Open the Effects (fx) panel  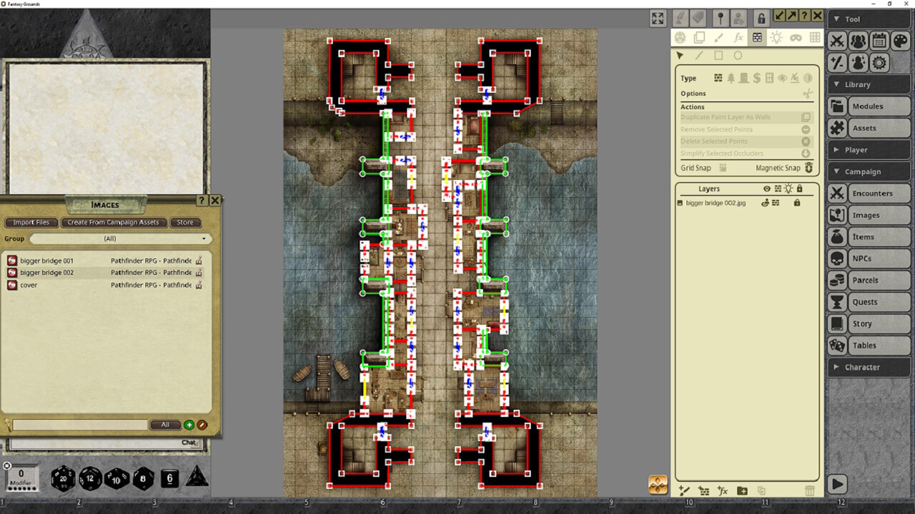point(737,38)
